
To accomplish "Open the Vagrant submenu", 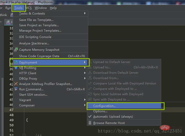I will coord(51,100).
